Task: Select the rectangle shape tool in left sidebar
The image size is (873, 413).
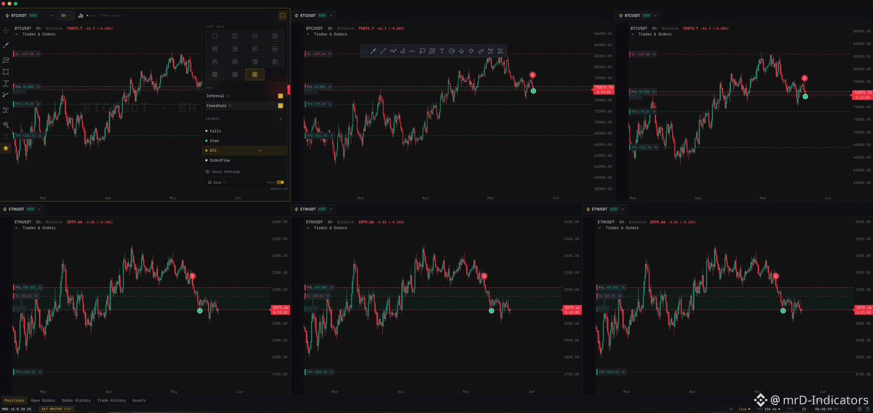Action: [6, 72]
